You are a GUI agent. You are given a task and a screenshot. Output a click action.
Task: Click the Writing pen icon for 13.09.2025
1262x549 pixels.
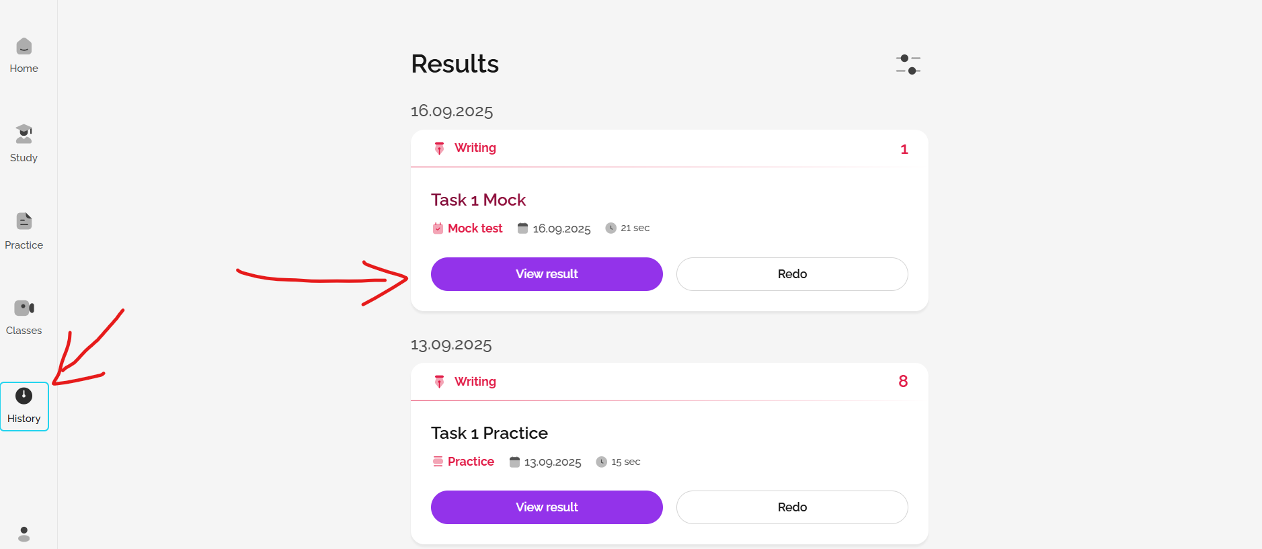439,382
